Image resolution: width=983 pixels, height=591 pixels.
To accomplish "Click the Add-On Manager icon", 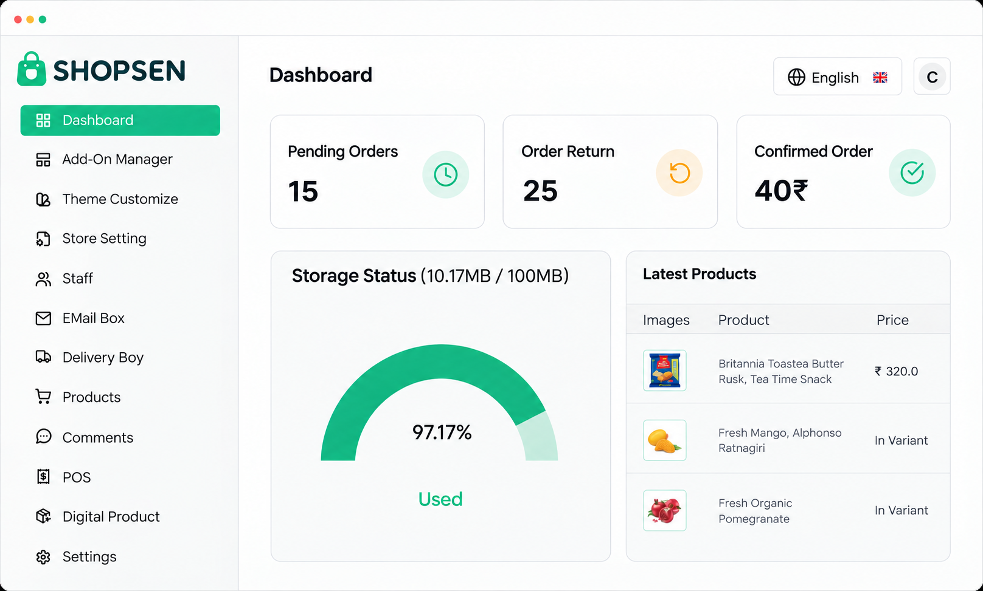I will coord(43,160).
